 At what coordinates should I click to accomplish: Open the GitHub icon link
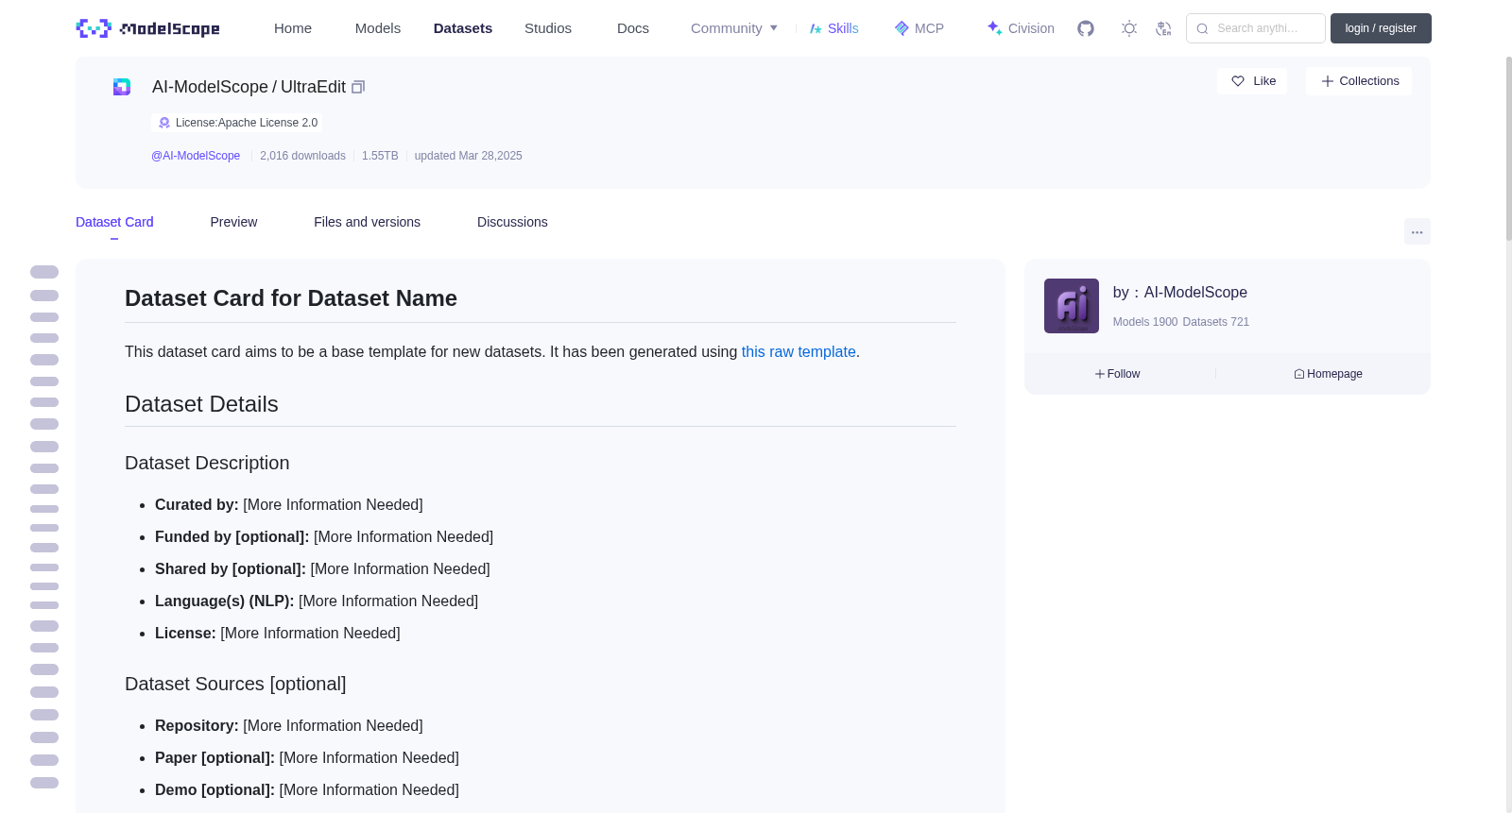1086,28
